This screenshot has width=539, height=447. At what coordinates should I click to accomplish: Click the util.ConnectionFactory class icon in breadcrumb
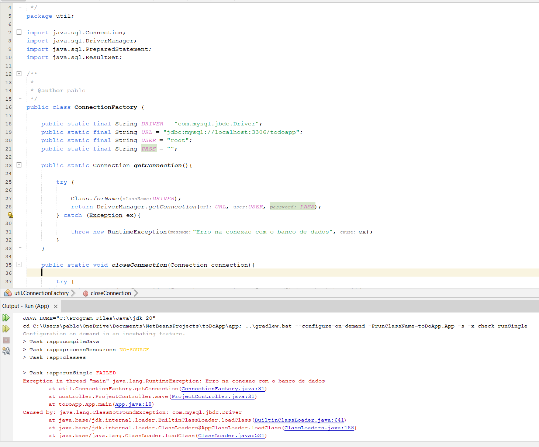point(8,293)
